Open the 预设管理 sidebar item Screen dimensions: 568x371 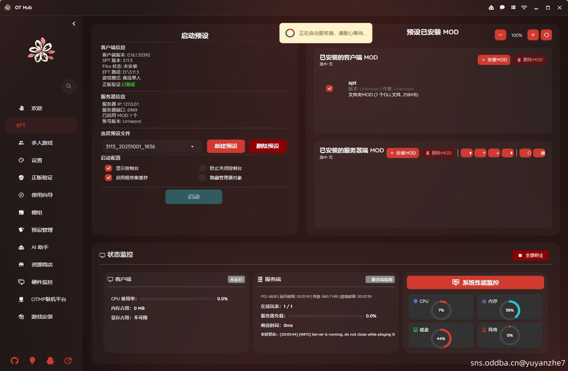[x=42, y=230]
